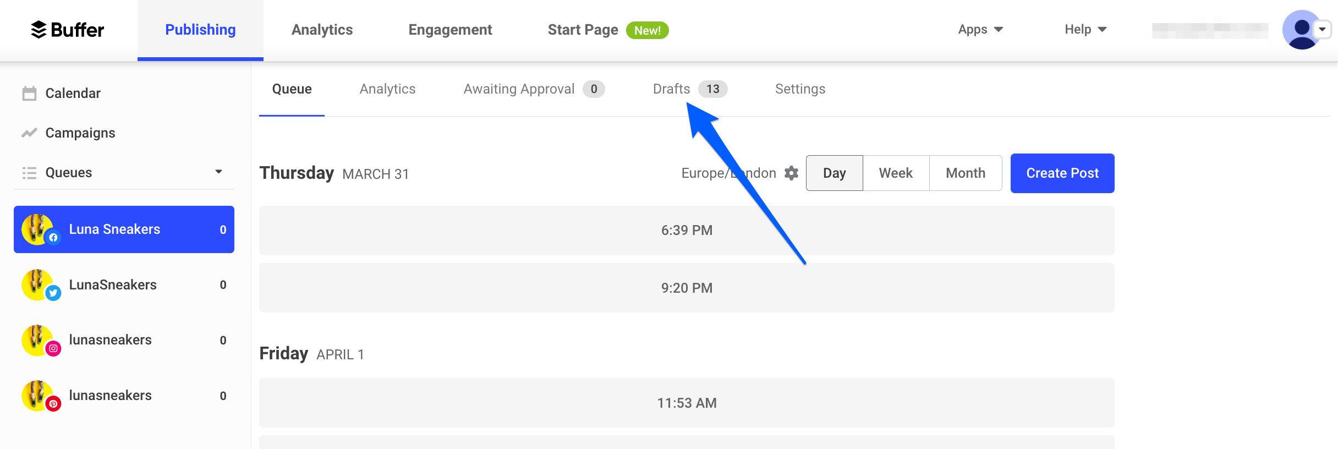1338x449 pixels.
Task: Open Start Page in navigation
Action: 583,30
